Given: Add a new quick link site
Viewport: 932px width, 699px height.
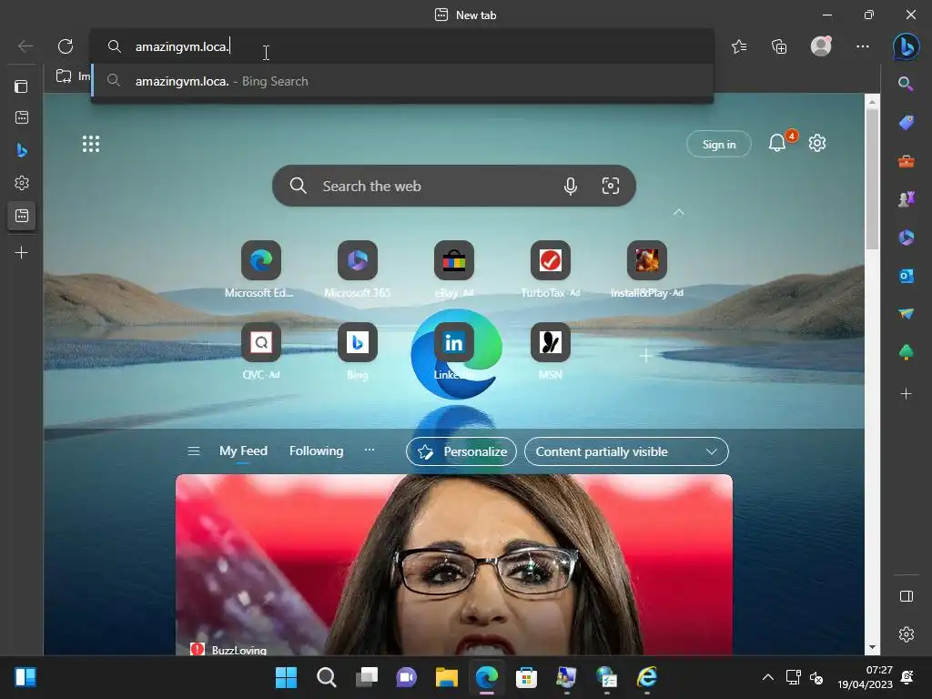Looking at the screenshot, I should point(647,356).
